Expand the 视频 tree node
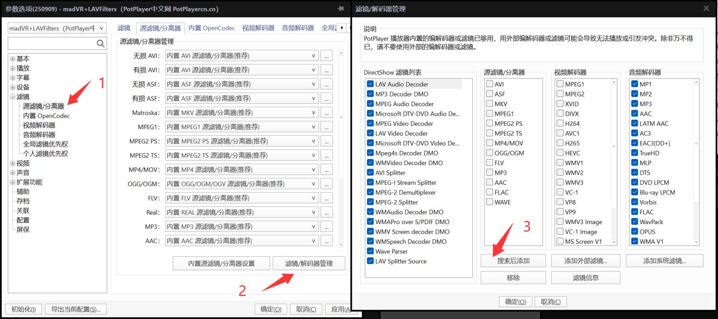Viewport: 718px width, 319px height. point(13,163)
